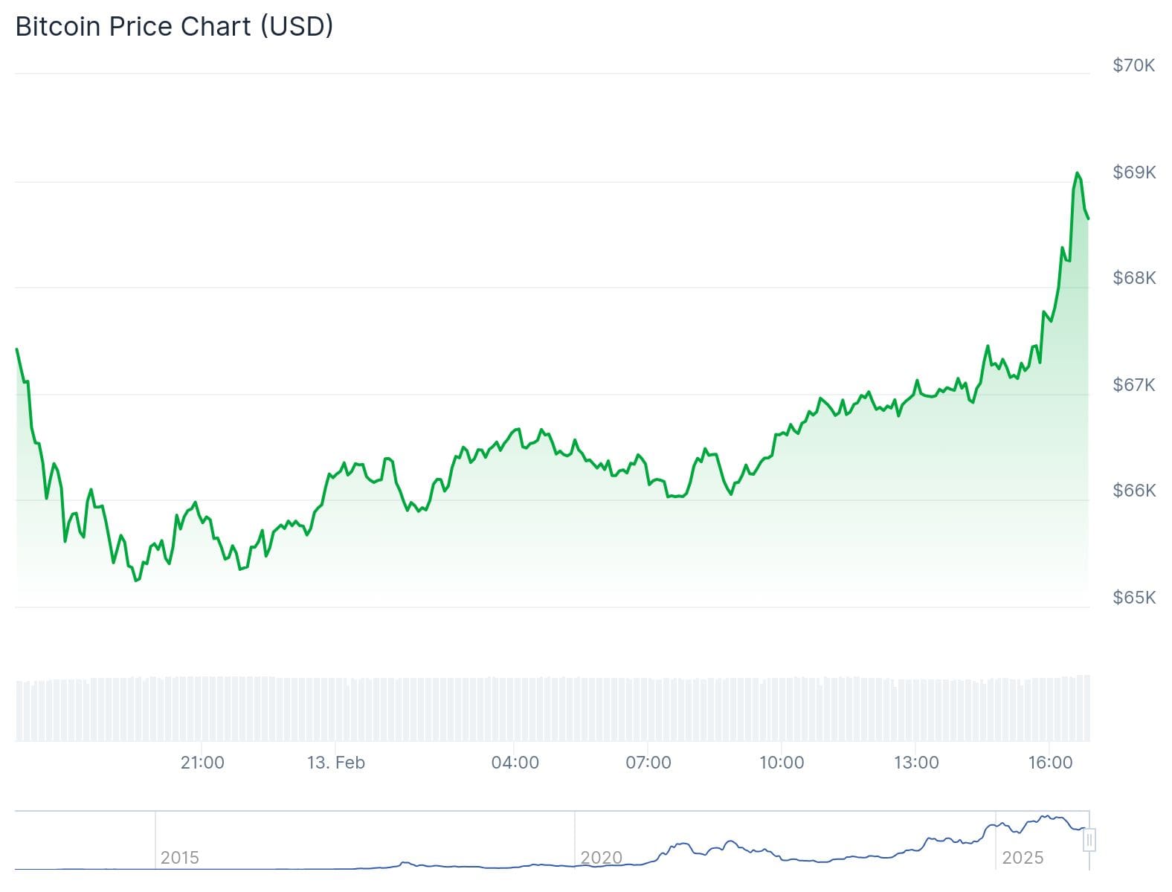Click the Bitcoin Price Chart (USD) title
The width and height of the screenshot is (1172, 892).
(174, 26)
